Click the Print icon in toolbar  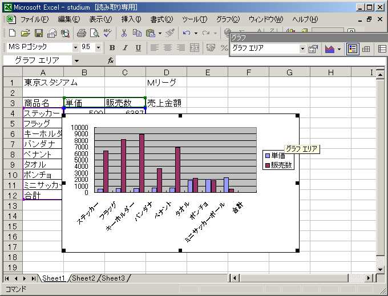pyautogui.click(x=82, y=33)
